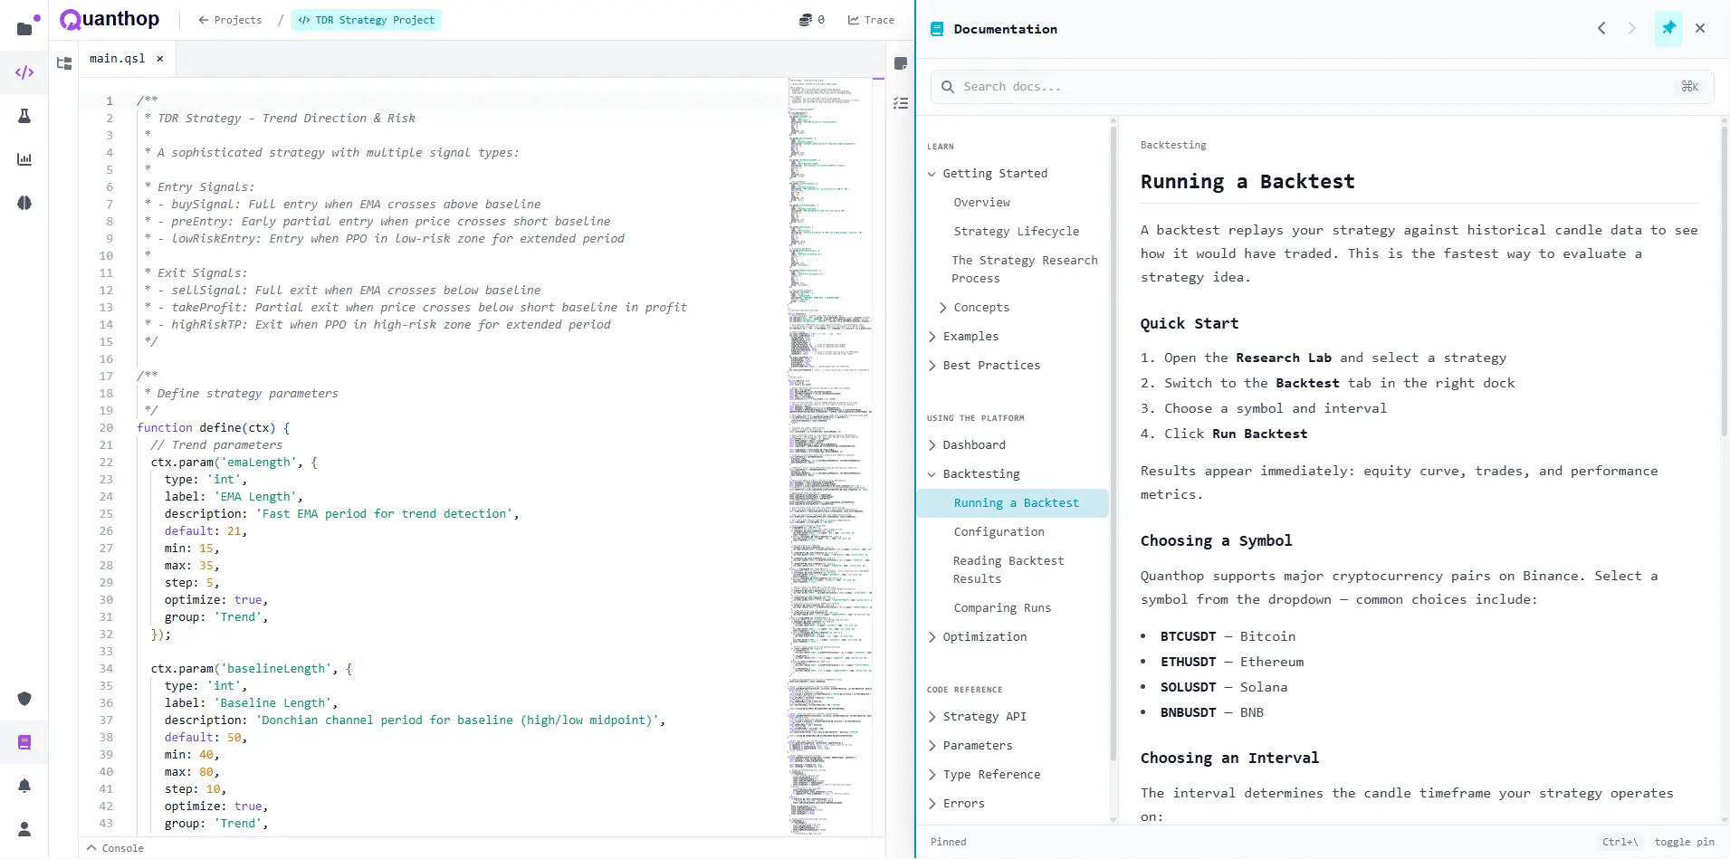1730x859 pixels.
Task: Go back in documentation history
Action: click(x=1601, y=28)
